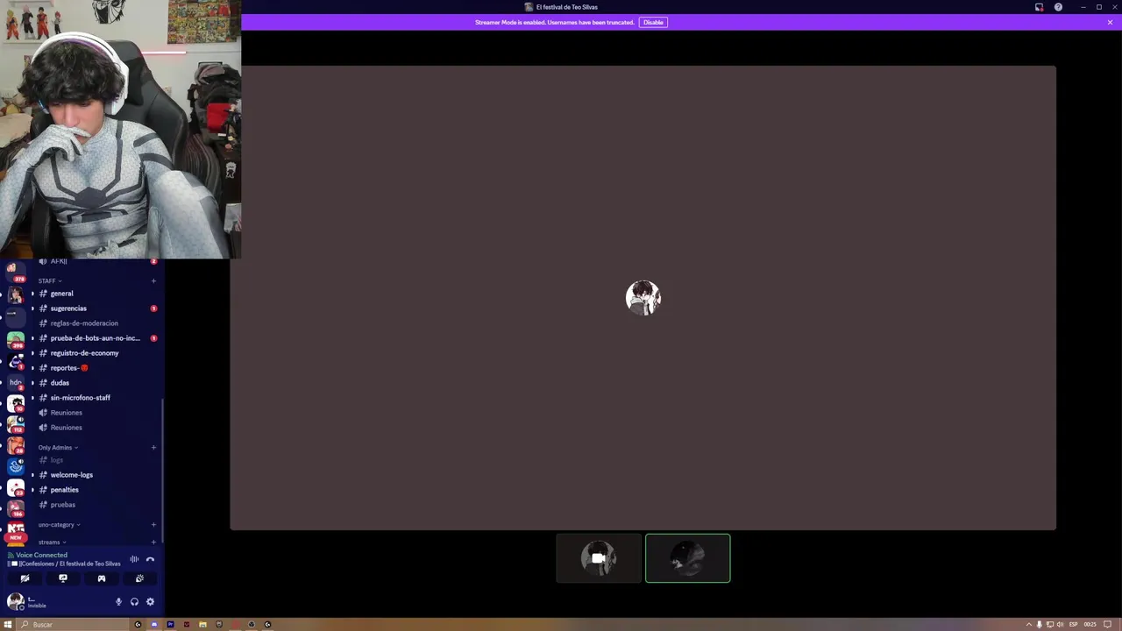Screen dimensions: 1122x631
Task: Open the soundboard icon in voice panel
Action: pyautogui.click(x=139, y=578)
